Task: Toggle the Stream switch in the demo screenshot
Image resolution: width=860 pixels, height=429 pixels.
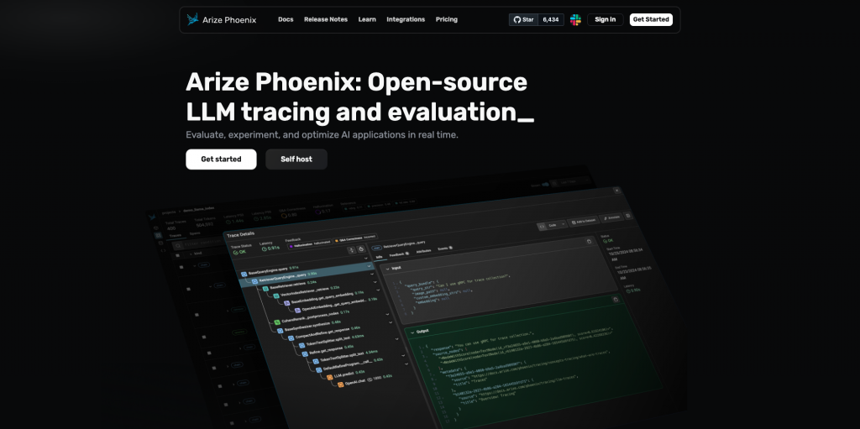Action: coord(546,185)
